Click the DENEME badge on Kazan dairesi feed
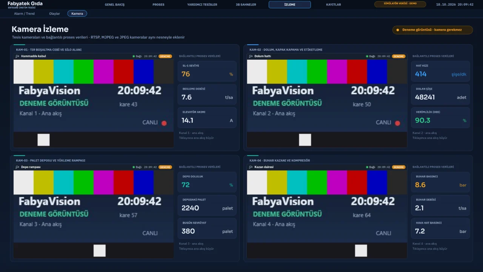 pyautogui.click(x=399, y=167)
